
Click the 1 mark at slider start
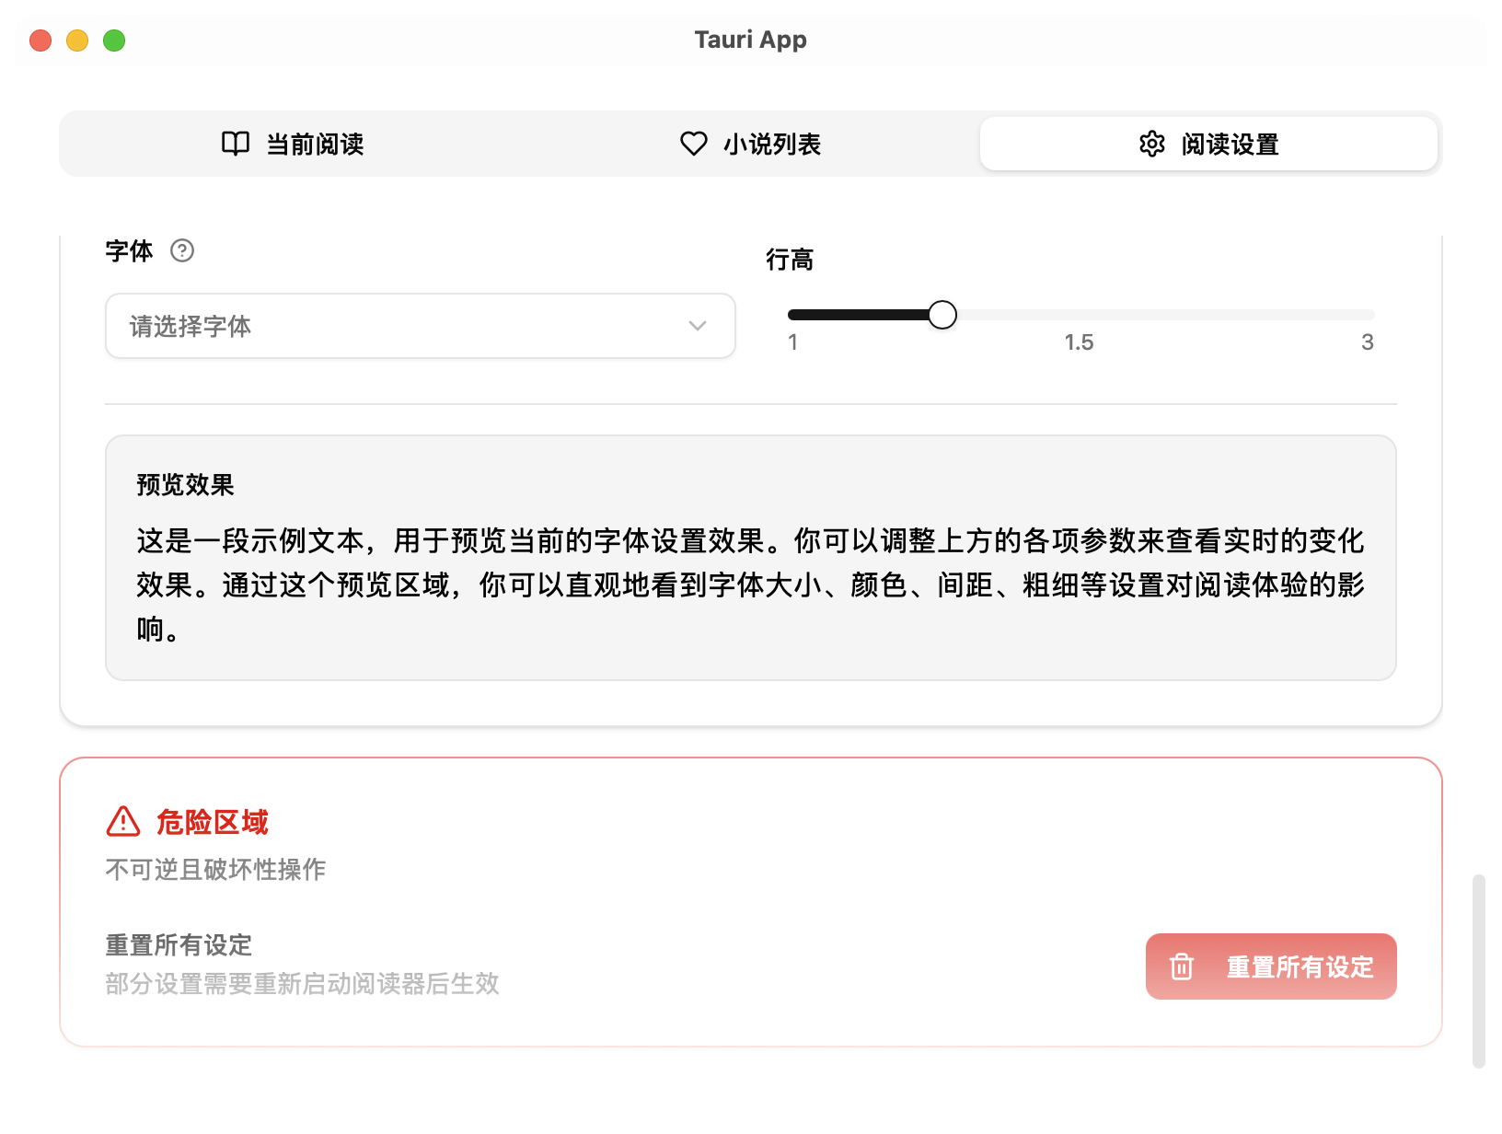pyautogui.click(x=793, y=342)
